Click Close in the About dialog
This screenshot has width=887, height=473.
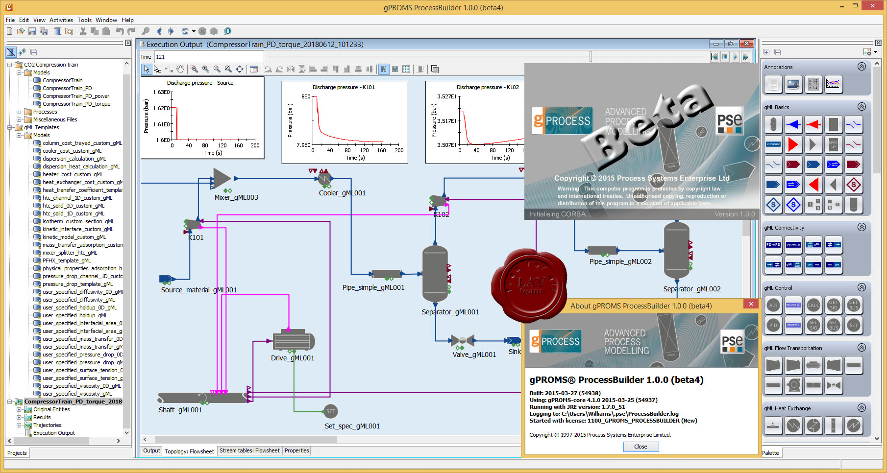[x=641, y=447]
